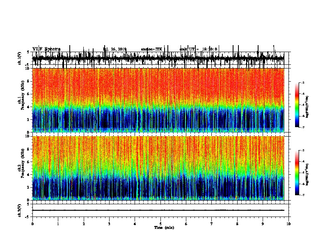
Task: Click the time axis tick label '4'
Action: click(135, 224)
